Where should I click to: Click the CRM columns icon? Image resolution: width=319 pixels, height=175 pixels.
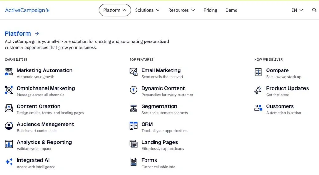(x=133, y=126)
